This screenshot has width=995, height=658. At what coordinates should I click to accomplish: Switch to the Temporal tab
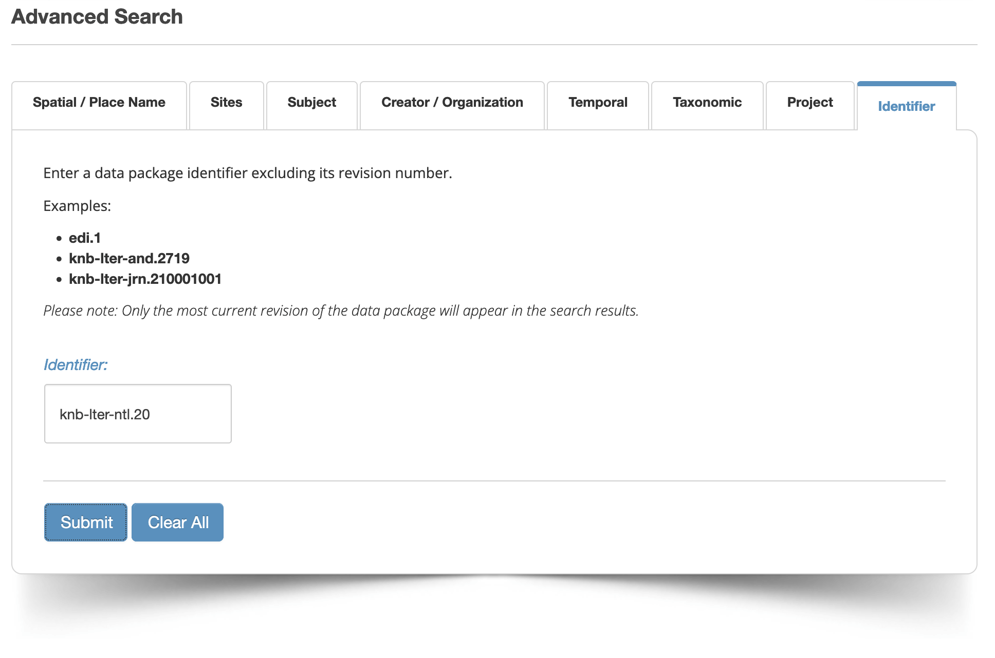click(598, 105)
